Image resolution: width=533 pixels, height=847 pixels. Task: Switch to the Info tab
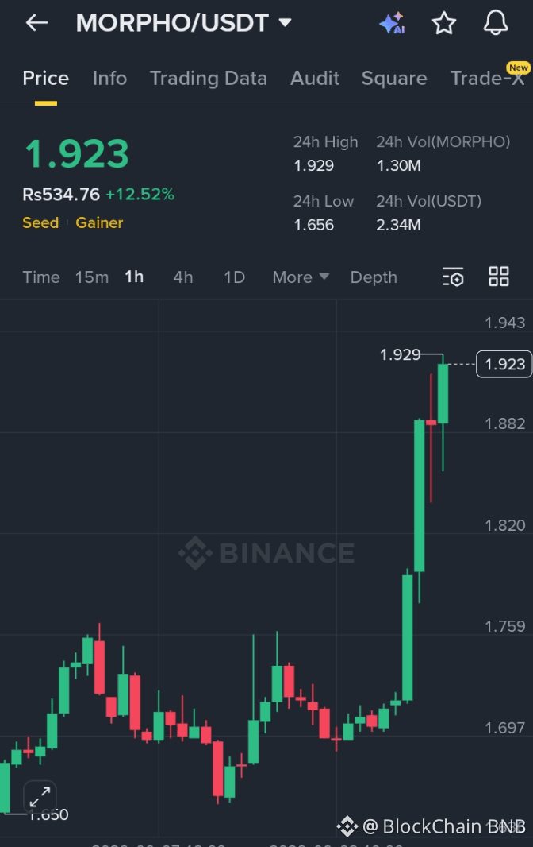click(109, 79)
